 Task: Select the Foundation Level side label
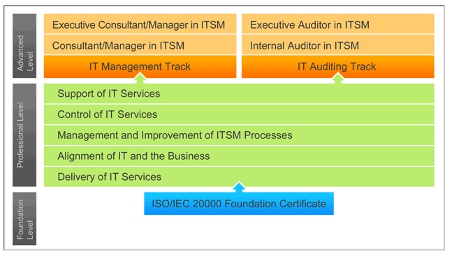click(24, 218)
